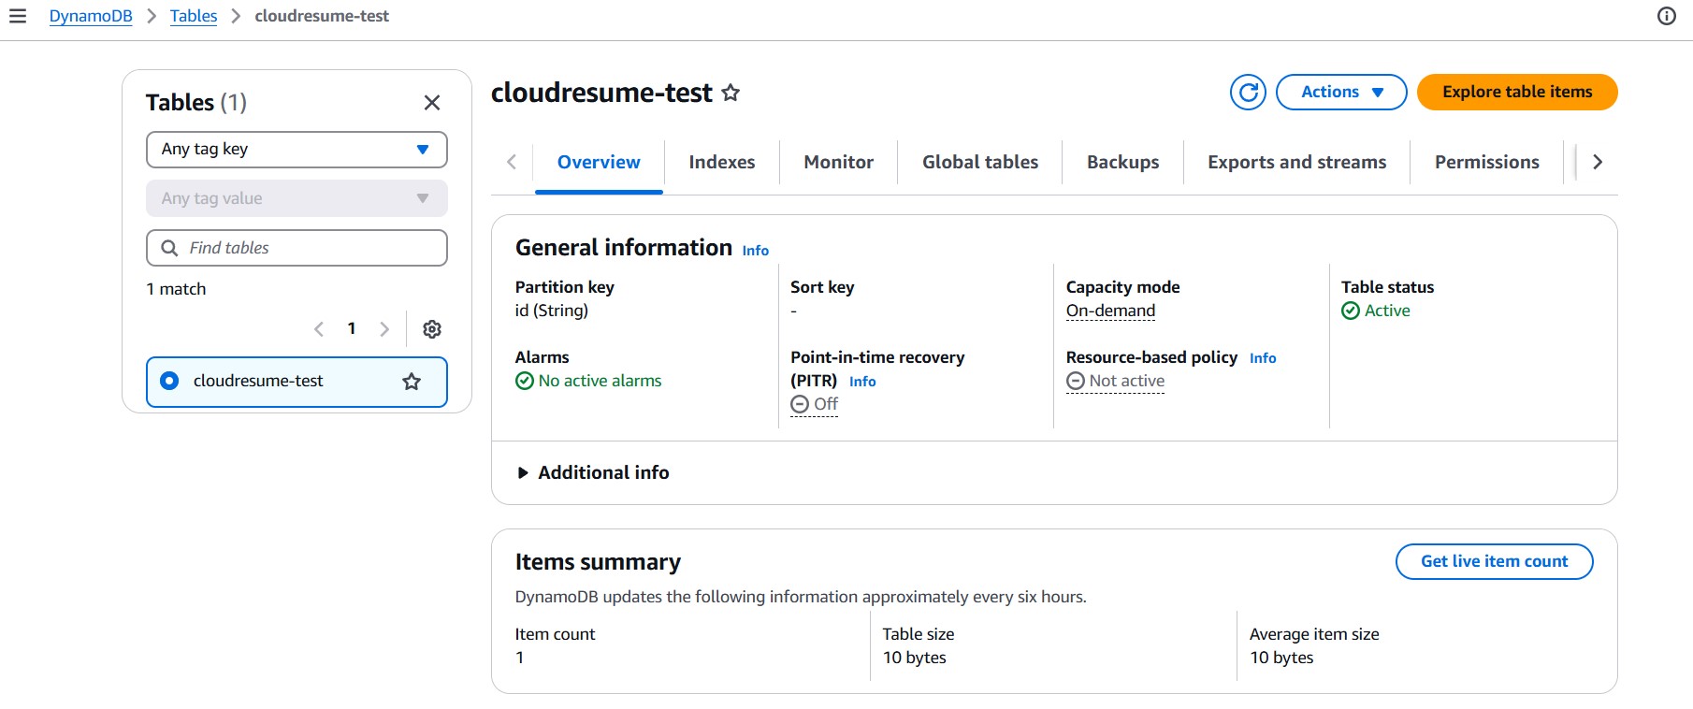1693x709 pixels.
Task: Open the Global tables tab
Action: click(x=980, y=163)
